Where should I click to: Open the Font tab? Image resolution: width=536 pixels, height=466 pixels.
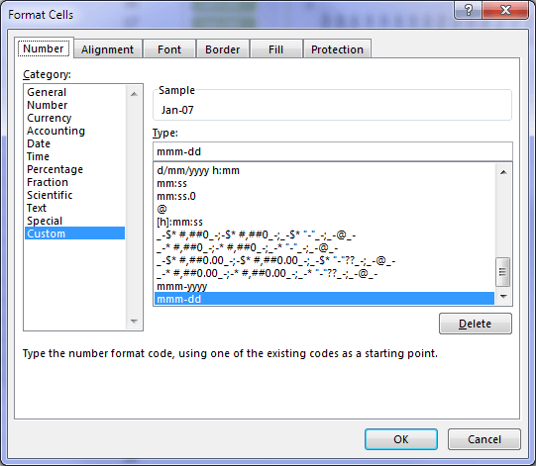[169, 49]
